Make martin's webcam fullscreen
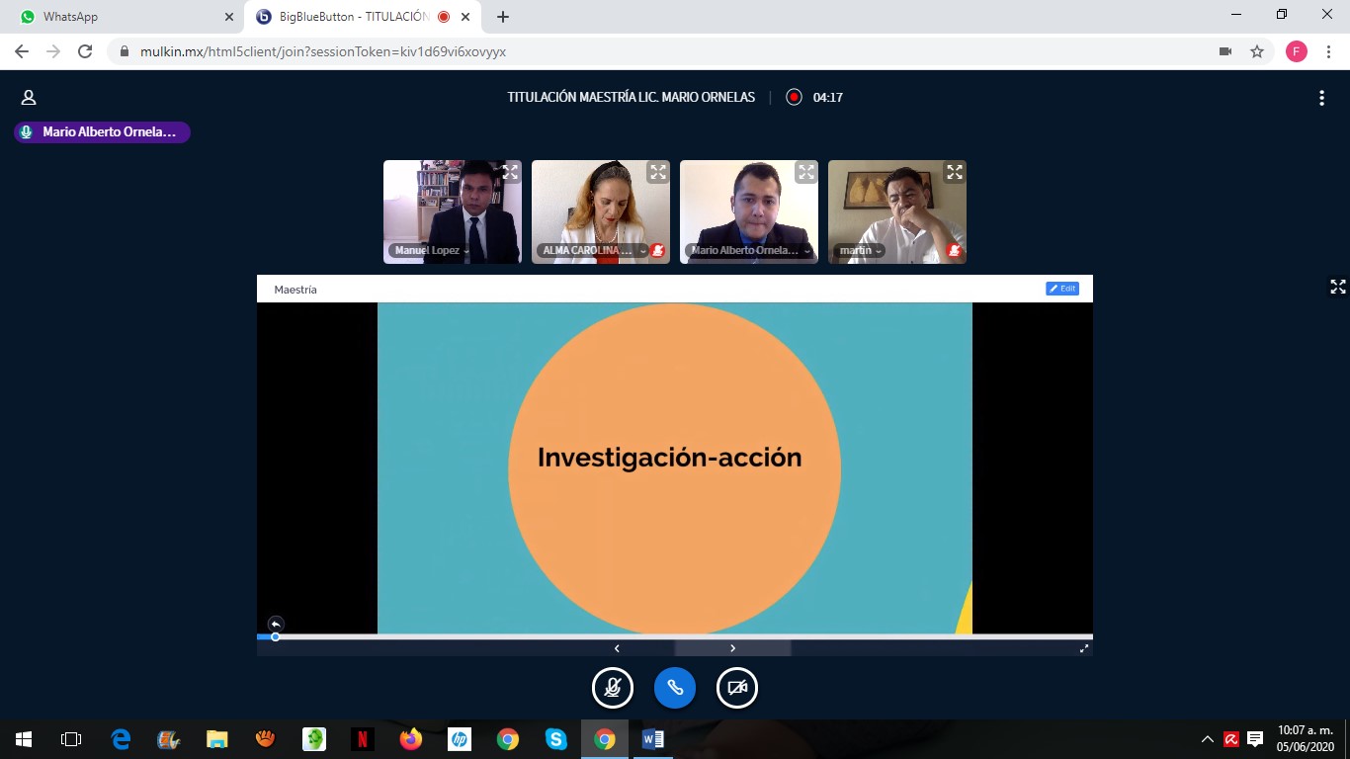Image resolution: width=1350 pixels, height=759 pixels. [x=954, y=172]
